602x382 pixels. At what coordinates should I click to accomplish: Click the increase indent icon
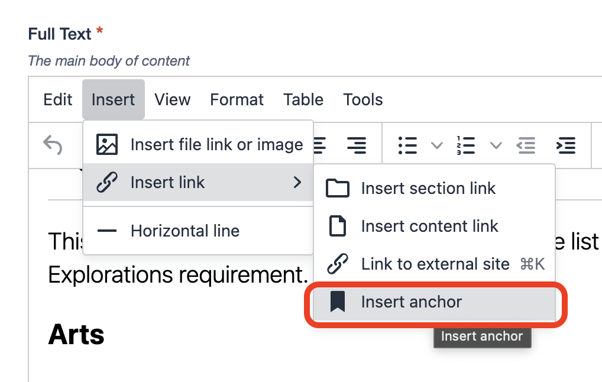tap(566, 145)
